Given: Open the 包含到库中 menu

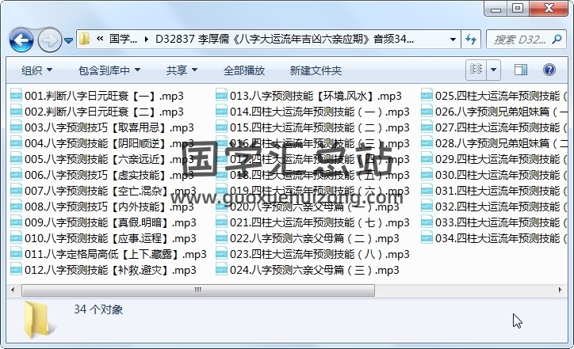Looking at the screenshot, I should [109, 70].
